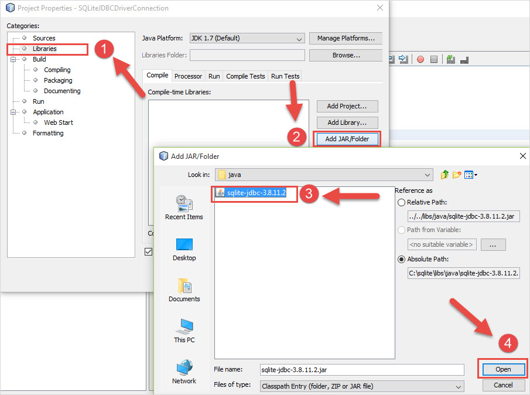Select the Formatting category
This screenshot has width=530, height=395.
tap(48, 133)
